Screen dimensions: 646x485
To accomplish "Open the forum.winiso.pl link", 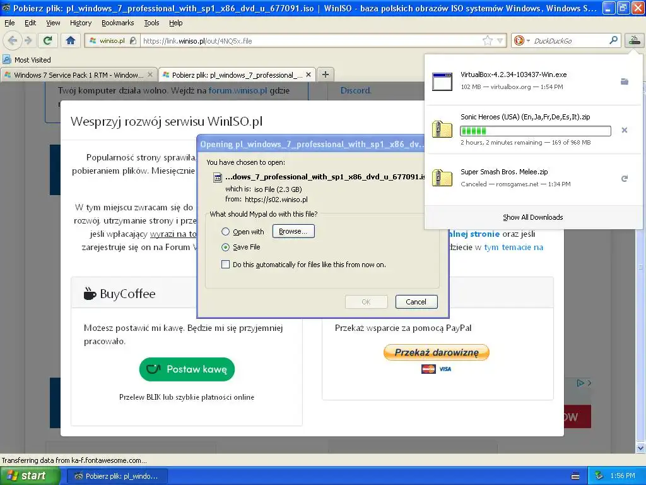I will 238,90.
